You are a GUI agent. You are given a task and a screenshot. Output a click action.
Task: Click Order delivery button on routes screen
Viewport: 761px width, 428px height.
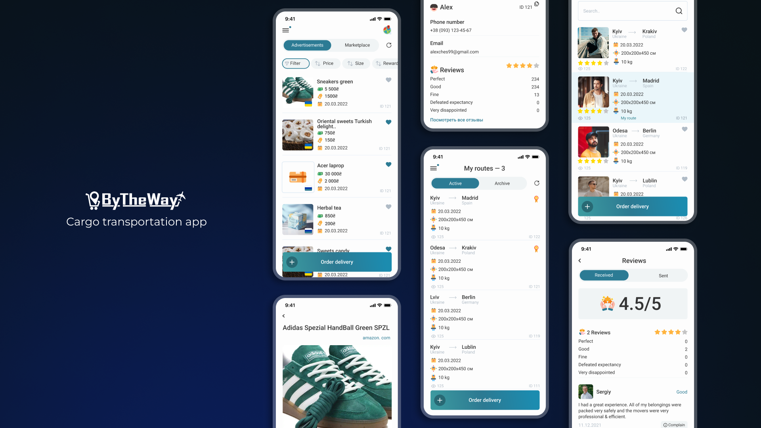click(x=485, y=399)
